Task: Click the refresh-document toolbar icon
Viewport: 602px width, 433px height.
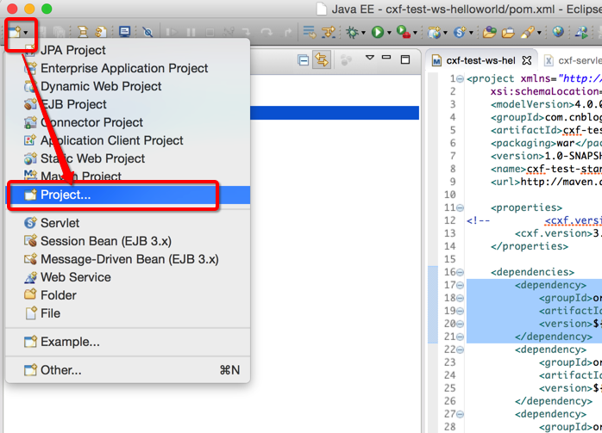Action: tap(101, 32)
